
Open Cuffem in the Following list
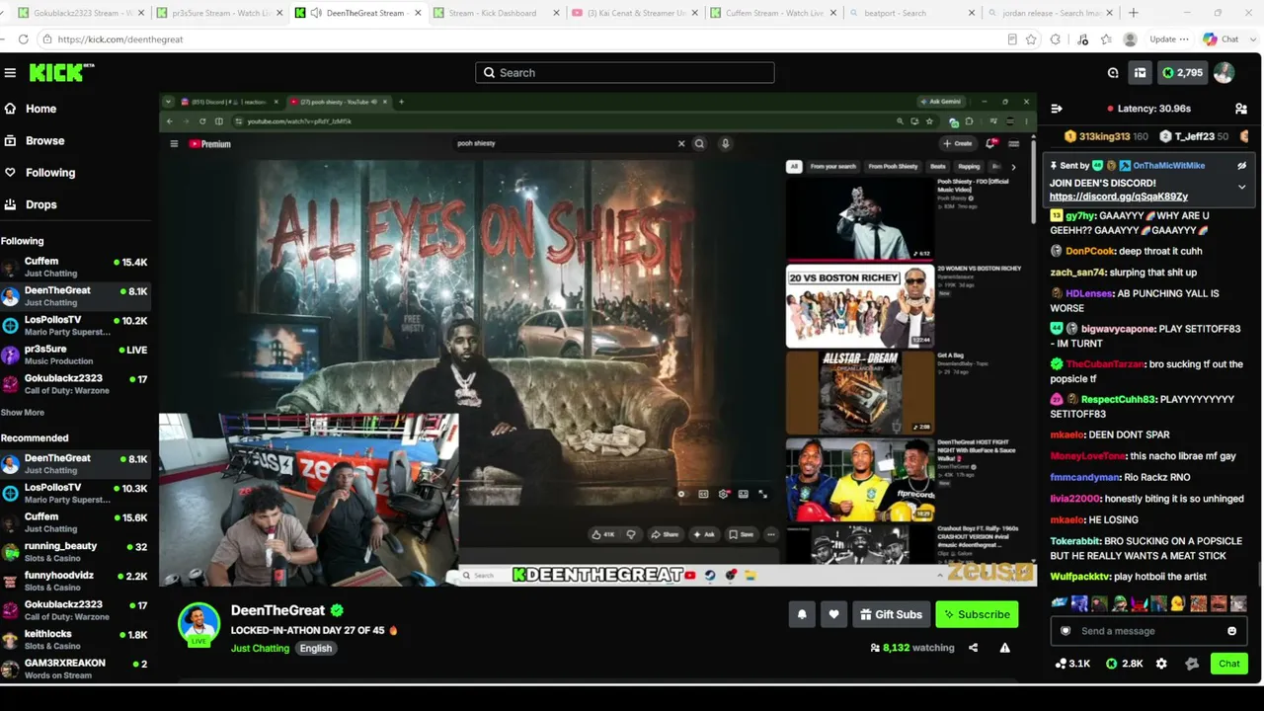pyautogui.click(x=76, y=267)
